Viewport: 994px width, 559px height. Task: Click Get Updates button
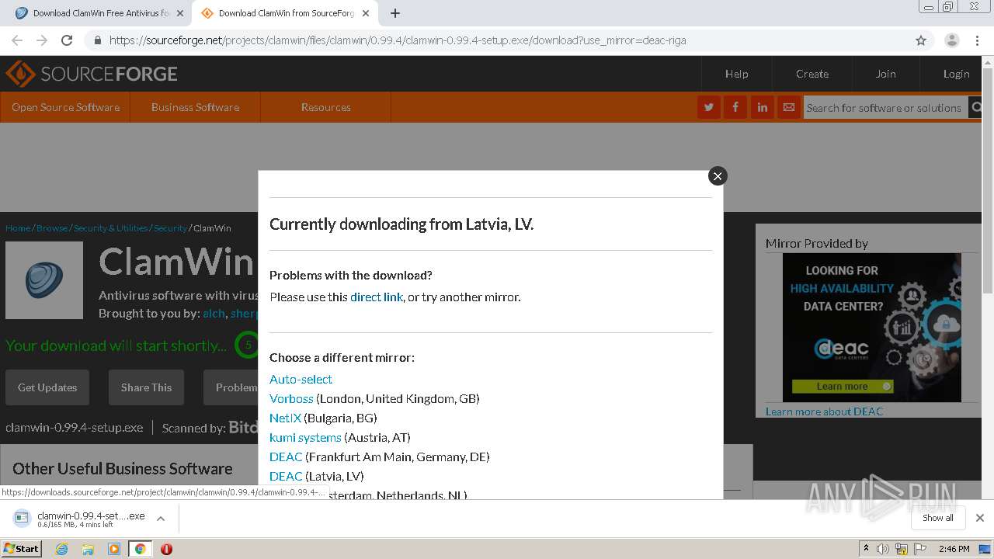[x=47, y=387]
